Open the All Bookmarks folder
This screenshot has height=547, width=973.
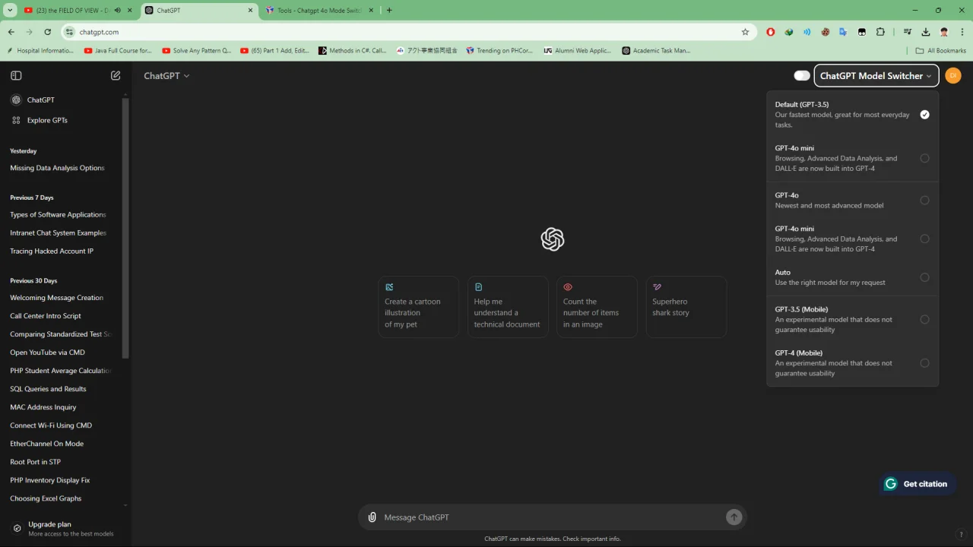[941, 51]
